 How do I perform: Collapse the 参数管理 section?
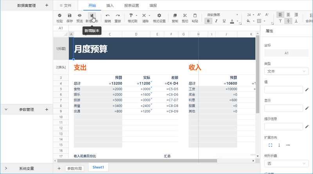[x=6, y=109]
